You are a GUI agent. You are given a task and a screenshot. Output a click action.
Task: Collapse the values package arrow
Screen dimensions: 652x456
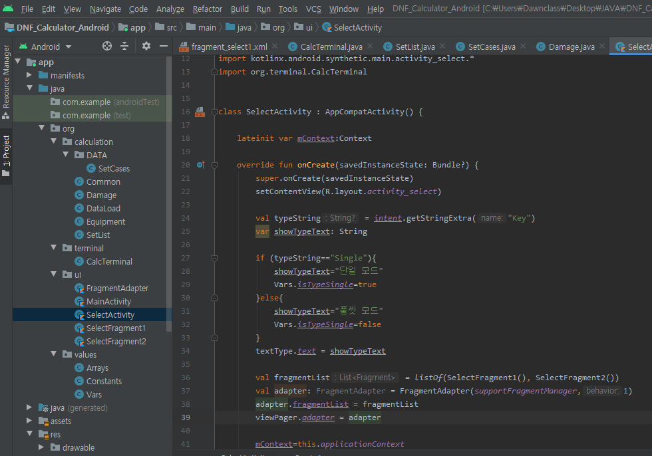click(x=54, y=354)
